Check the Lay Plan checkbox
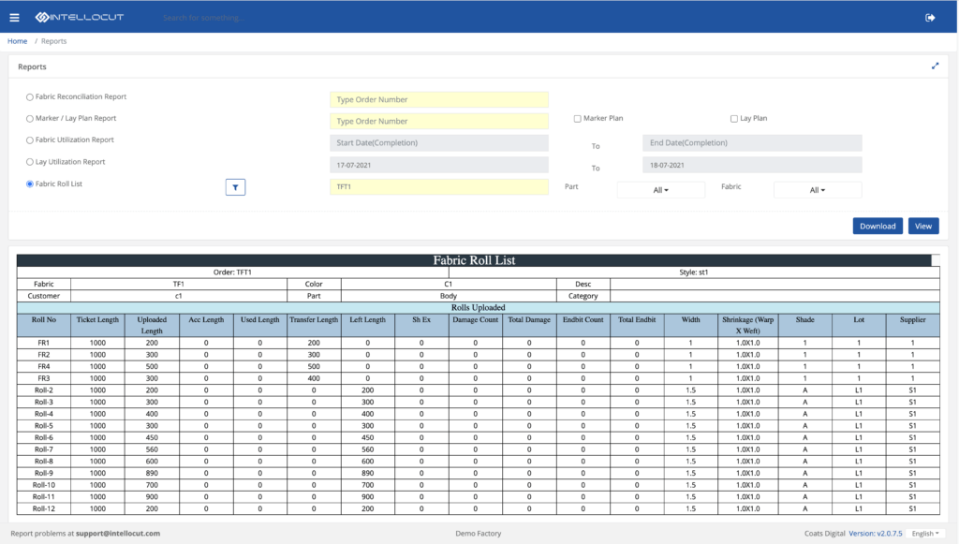This screenshot has height=544, width=959. pyautogui.click(x=734, y=117)
